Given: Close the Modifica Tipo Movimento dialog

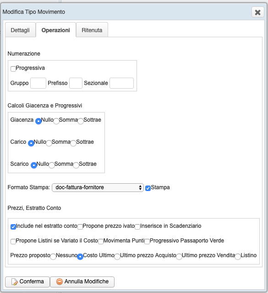Looking at the screenshot, I should pos(258,12).
